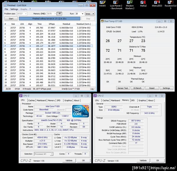Click the Core Voltage 1.508 V field
The width and height of the screenshot is (177, 171).
tap(65, 116)
